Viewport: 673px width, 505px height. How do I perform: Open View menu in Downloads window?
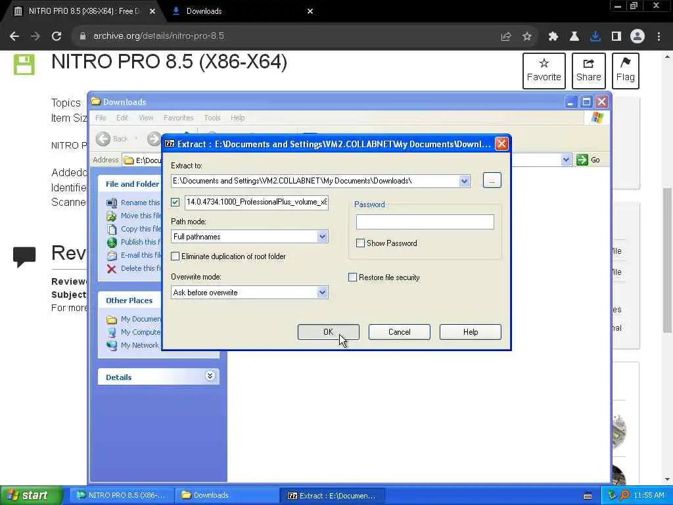point(146,118)
